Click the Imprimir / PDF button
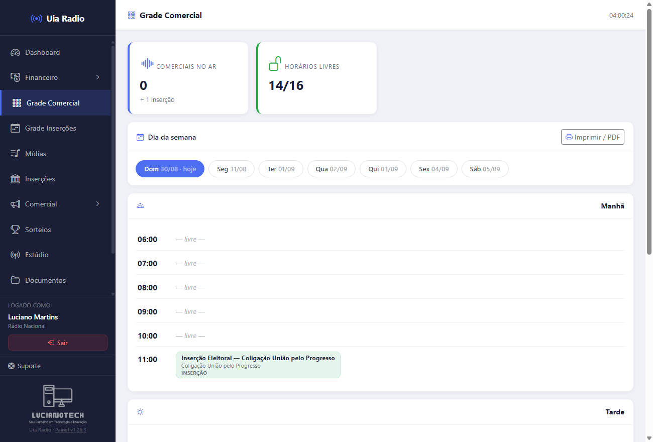 pos(593,137)
